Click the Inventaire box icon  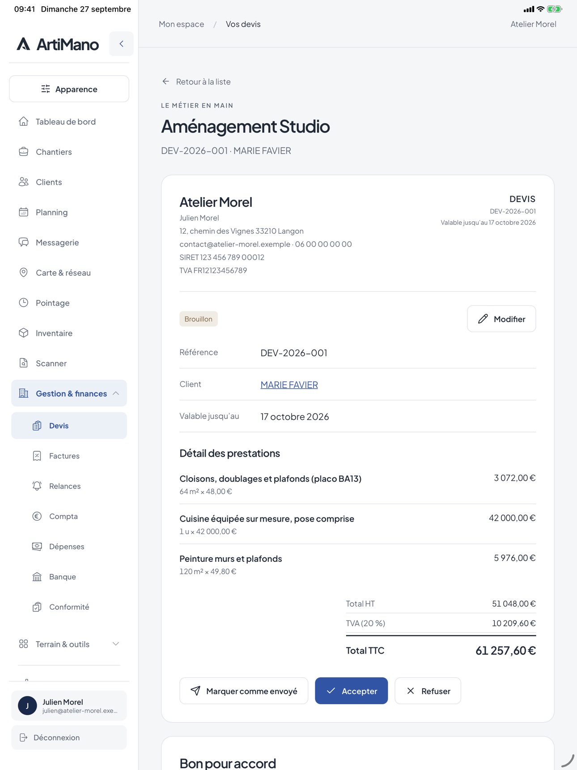24,333
